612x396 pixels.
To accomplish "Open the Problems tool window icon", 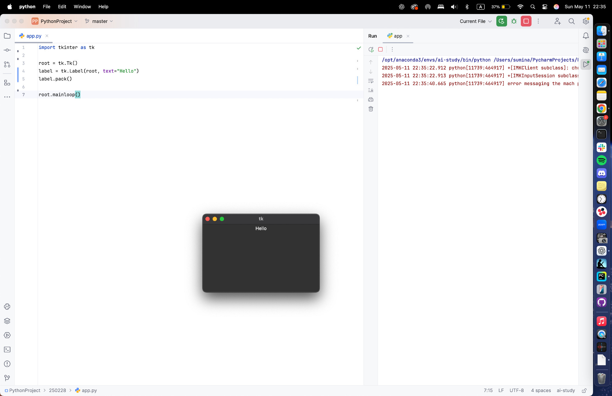I will pos(7,364).
